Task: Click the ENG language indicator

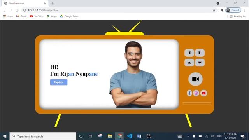Action: [219, 136]
